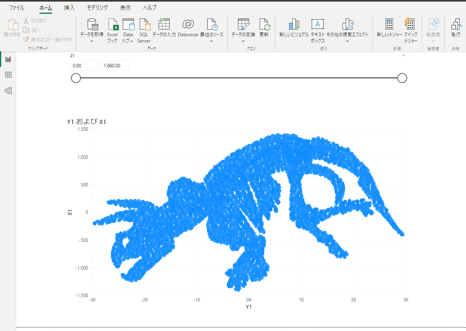The height and width of the screenshot is (331, 466).
Task: Switch to Model view sidebar icon
Action: [x=8, y=91]
